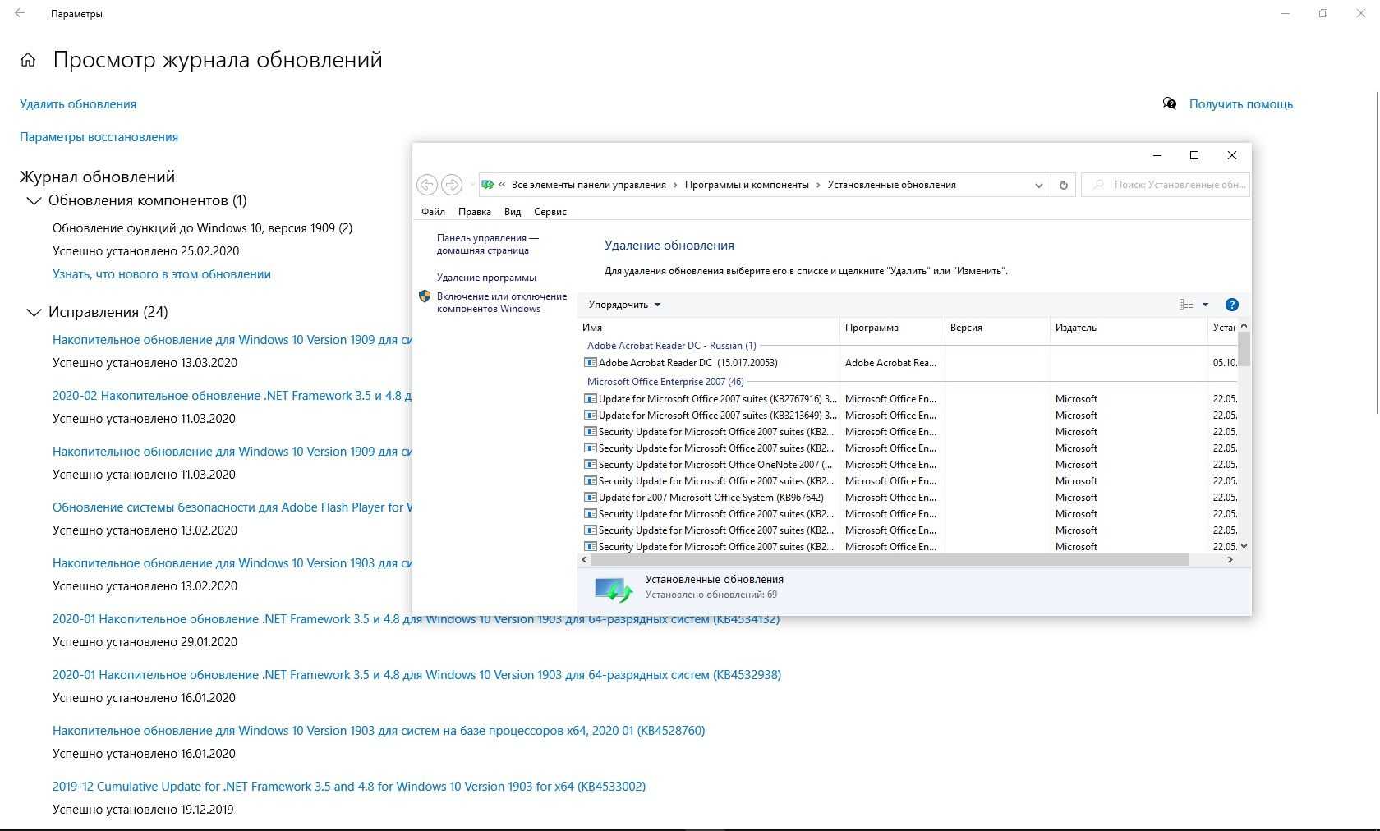Click the Control Panel forward navigation arrow
Viewport: 1380px width, 831px height.
[451, 185]
